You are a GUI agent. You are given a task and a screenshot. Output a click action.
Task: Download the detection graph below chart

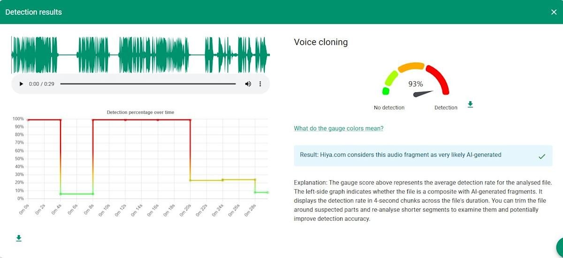19,238
